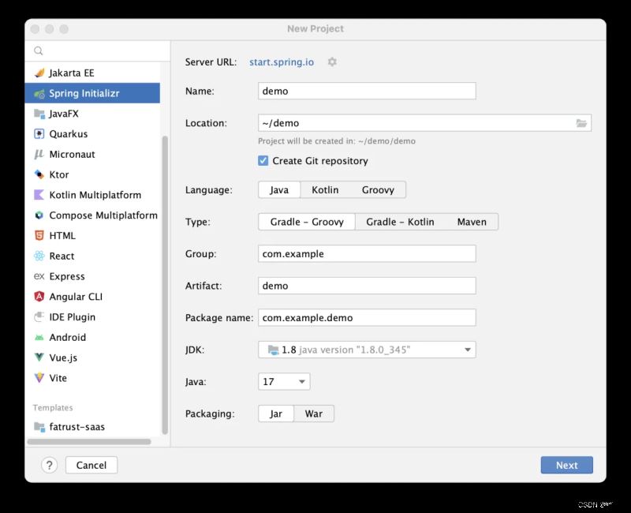Click the Vue.js logo icon
631x513 pixels.
[x=39, y=358]
